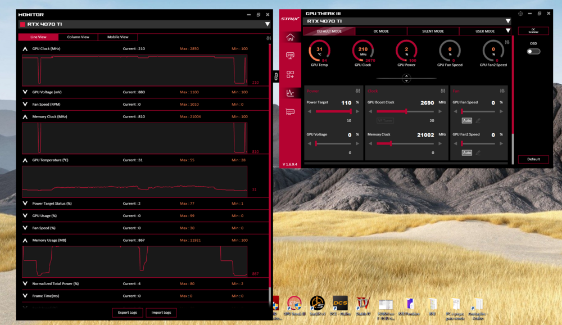Open TrackIR v5 desktop shortcut
The width and height of the screenshot is (562, 325).
pyautogui.click(x=317, y=306)
